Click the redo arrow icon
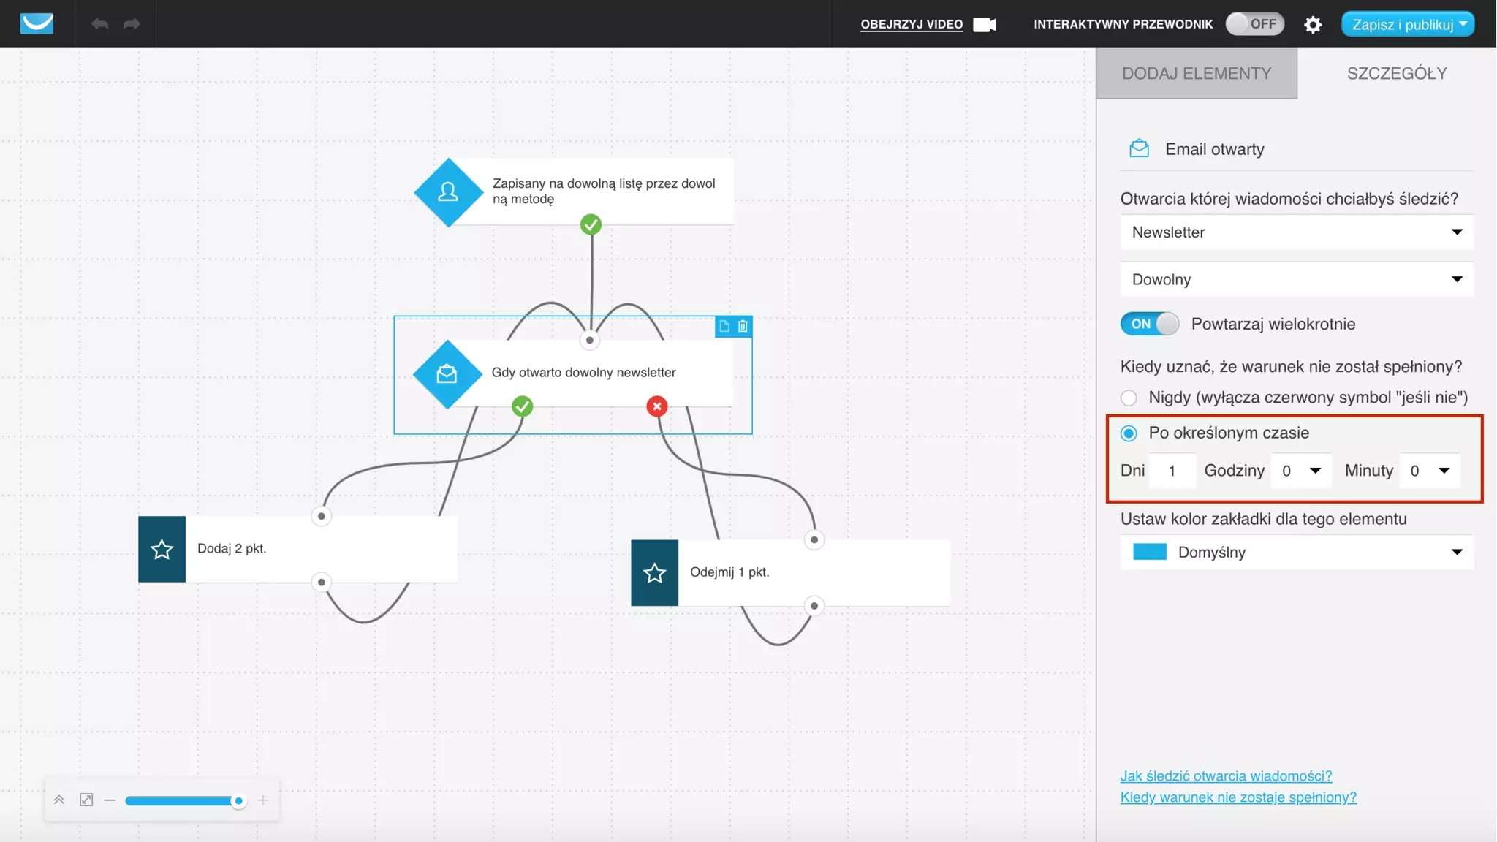 pos(132,24)
